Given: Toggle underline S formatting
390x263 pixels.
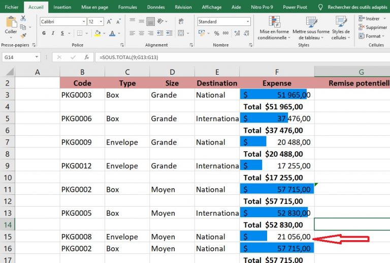Looking at the screenshot, I should [62, 33].
